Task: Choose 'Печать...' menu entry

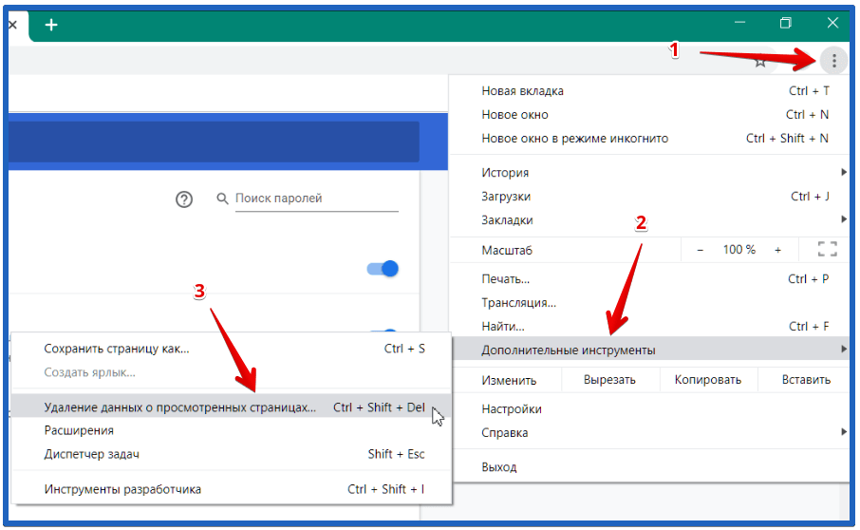Action: click(x=649, y=279)
